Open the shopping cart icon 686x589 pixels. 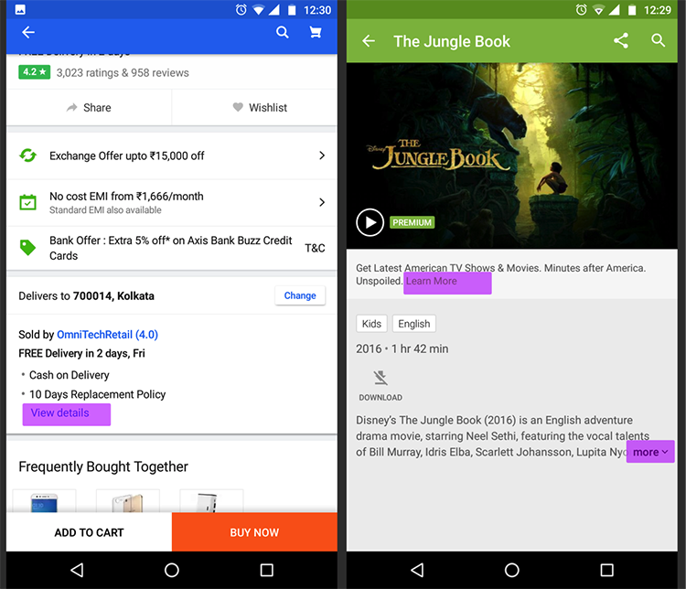tap(316, 32)
